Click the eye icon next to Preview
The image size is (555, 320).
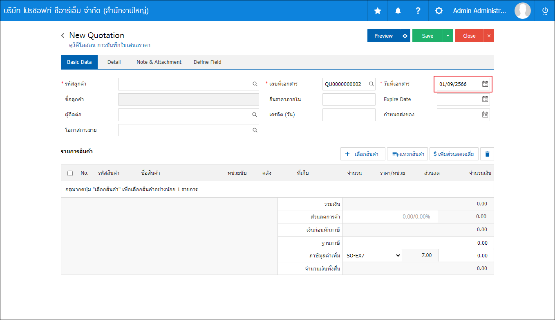[405, 36]
